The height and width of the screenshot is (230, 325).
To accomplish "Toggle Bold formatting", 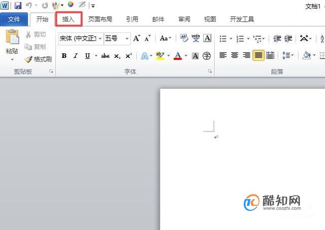I will point(64,56).
